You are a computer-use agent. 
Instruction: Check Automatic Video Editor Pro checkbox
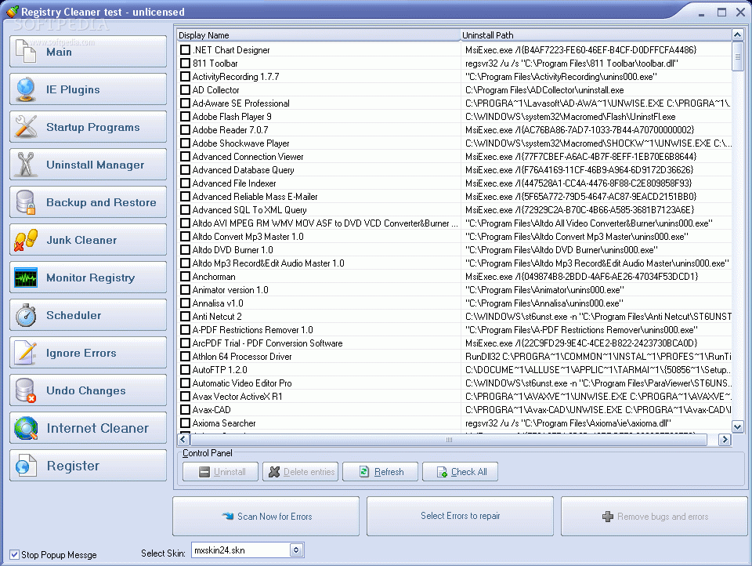185,383
